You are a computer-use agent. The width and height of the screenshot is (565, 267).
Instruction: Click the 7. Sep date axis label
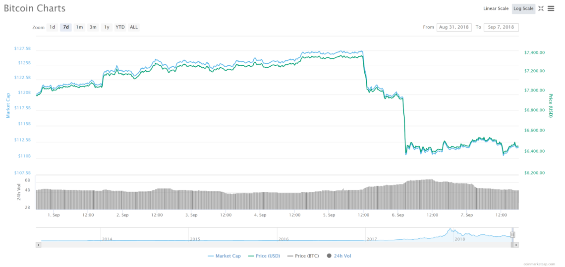(x=467, y=215)
